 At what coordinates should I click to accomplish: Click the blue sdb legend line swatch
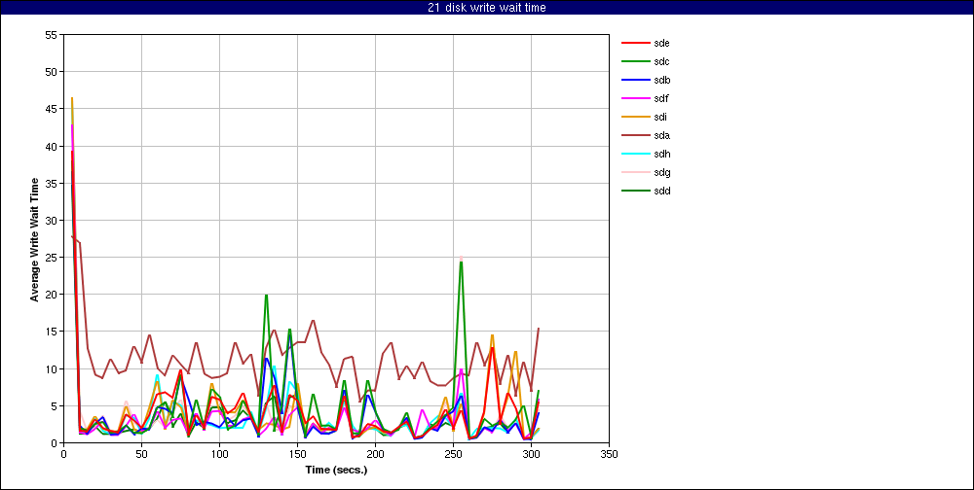point(634,80)
